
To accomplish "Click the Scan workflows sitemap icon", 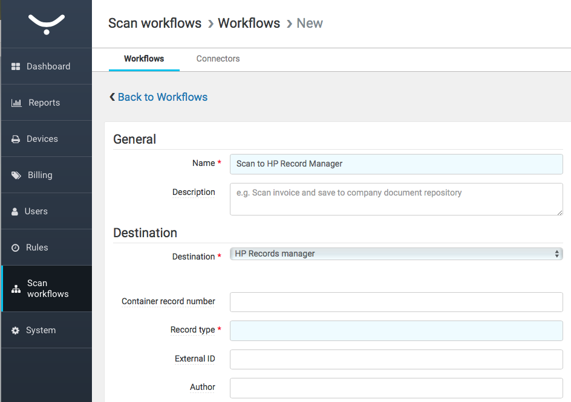I will [16, 289].
